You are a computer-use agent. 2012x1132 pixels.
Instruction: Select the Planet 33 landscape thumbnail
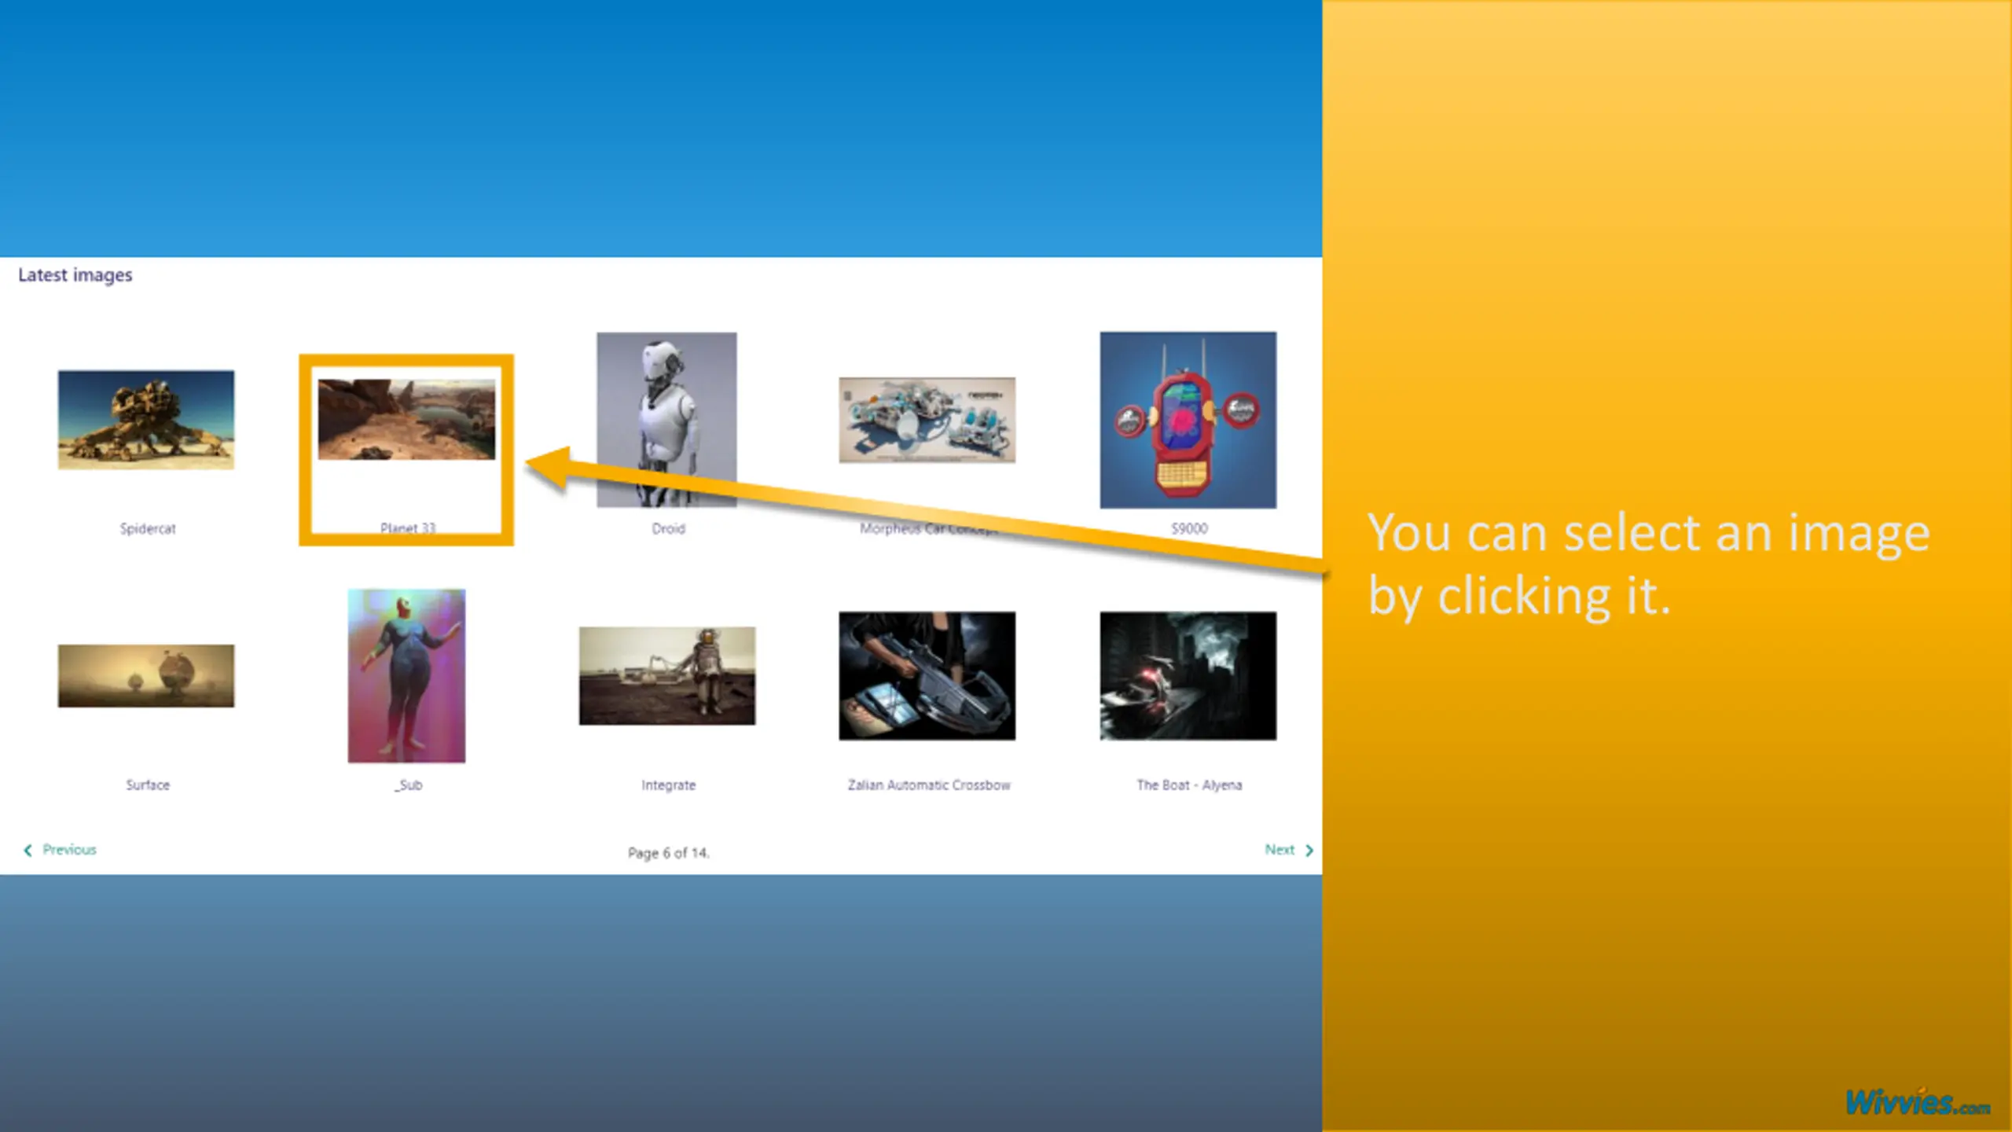coord(406,420)
